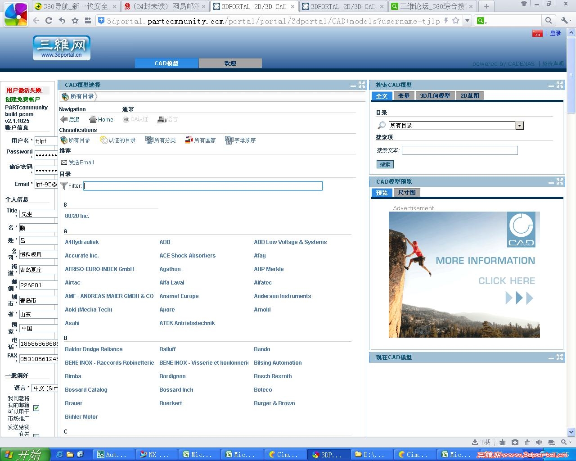This screenshot has height=461, width=576.
Task: Click the speaker mute icon in status bar
Action: tap(539, 442)
